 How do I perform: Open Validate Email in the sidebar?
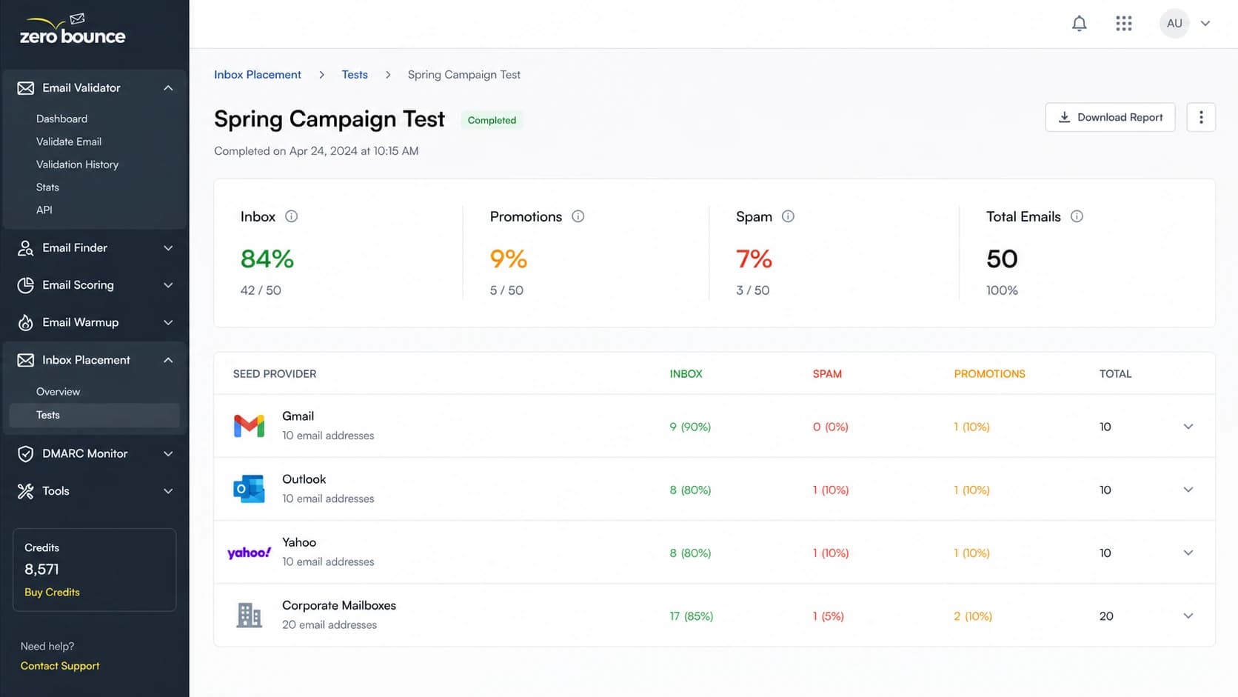pos(69,141)
